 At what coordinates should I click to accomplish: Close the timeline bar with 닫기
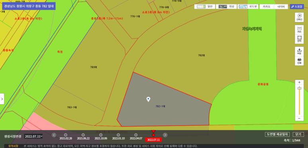tap(298, 134)
